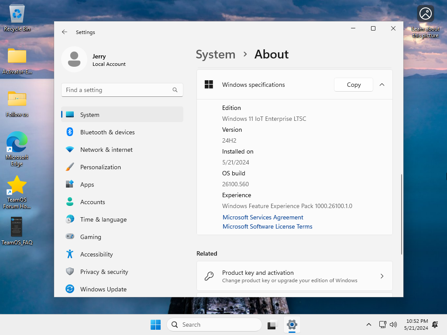Select the TeamOS_FAQ file icon
447x335 pixels.
[17, 231]
